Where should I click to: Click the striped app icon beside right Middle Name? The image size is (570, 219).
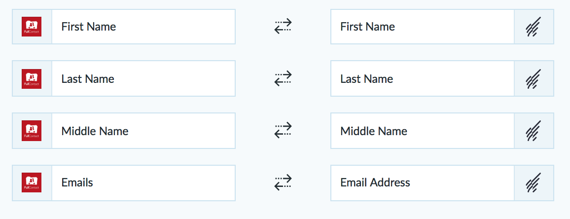click(534, 131)
